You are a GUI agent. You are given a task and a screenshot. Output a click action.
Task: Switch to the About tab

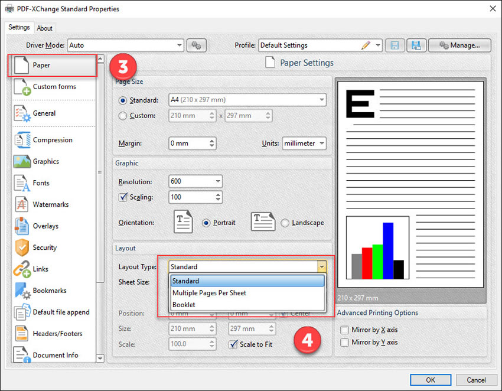44,28
